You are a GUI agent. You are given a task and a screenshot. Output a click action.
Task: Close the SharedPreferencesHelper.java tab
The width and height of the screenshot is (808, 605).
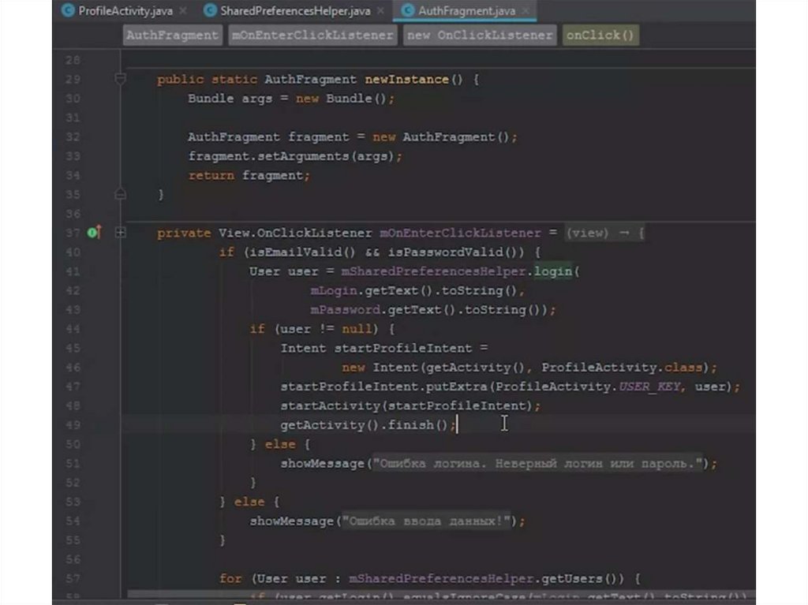tap(380, 11)
